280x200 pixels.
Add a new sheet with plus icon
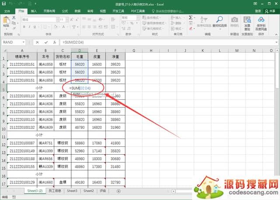(119, 191)
